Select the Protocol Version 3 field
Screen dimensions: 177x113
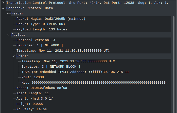pos(36,40)
